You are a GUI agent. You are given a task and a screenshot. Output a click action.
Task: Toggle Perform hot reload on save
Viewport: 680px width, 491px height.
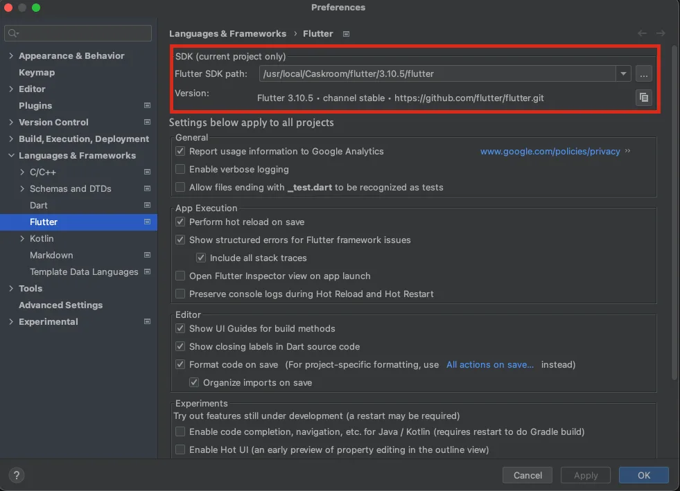tap(180, 222)
